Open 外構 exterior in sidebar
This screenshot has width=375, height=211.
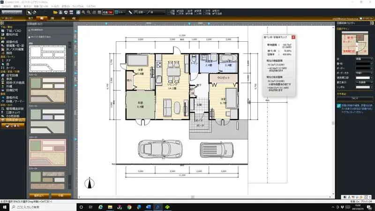tap(9, 86)
